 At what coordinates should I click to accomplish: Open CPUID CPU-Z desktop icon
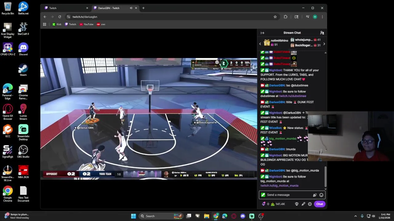(x=8, y=49)
